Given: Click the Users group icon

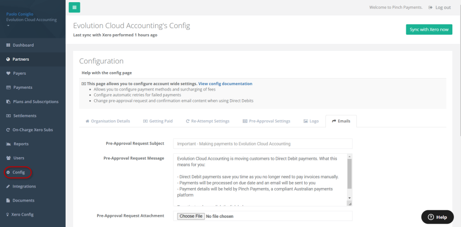Looking at the screenshot, I should (8, 158).
